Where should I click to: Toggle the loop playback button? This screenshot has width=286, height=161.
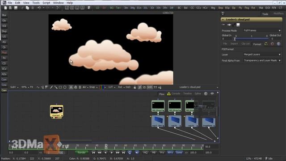click(x=130, y=153)
